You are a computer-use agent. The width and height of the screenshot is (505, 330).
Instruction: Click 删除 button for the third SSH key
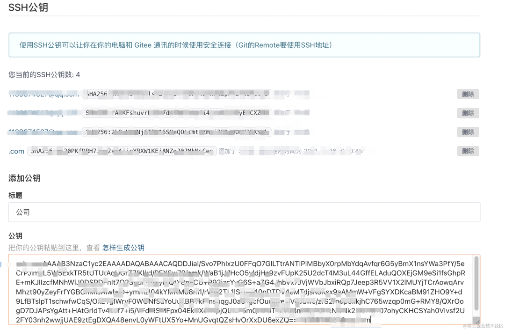point(468,132)
